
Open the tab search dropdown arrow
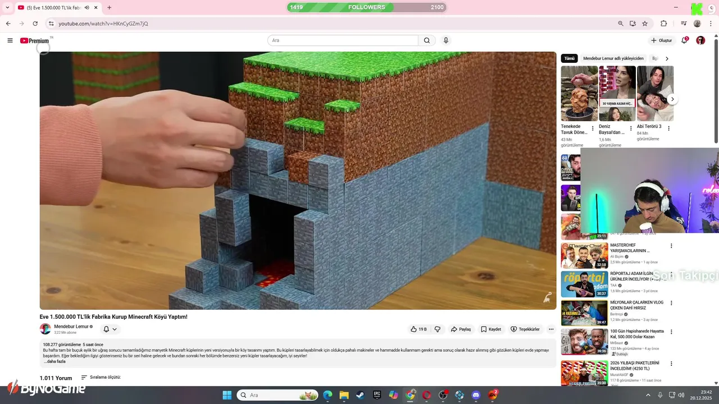pyautogui.click(x=7, y=7)
